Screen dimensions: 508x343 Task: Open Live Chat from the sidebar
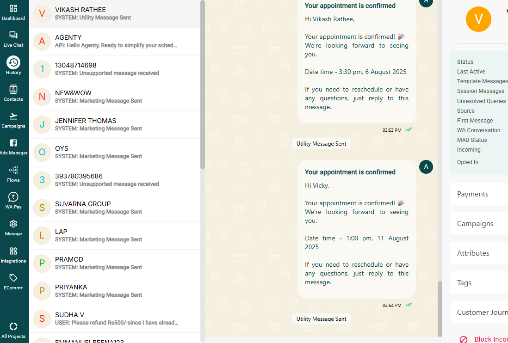pos(13,35)
